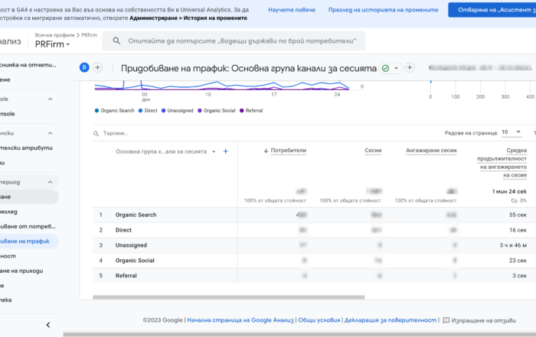Click the Direct table row label
The width and height of the screenshot is (536, 337).
[x=123, y=230]
